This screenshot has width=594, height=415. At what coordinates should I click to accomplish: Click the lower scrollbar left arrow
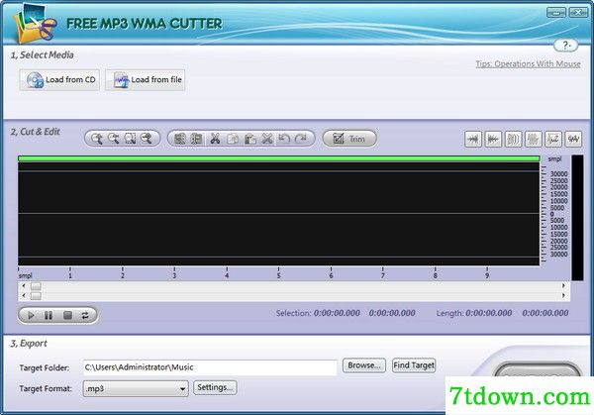coord(24,295)
